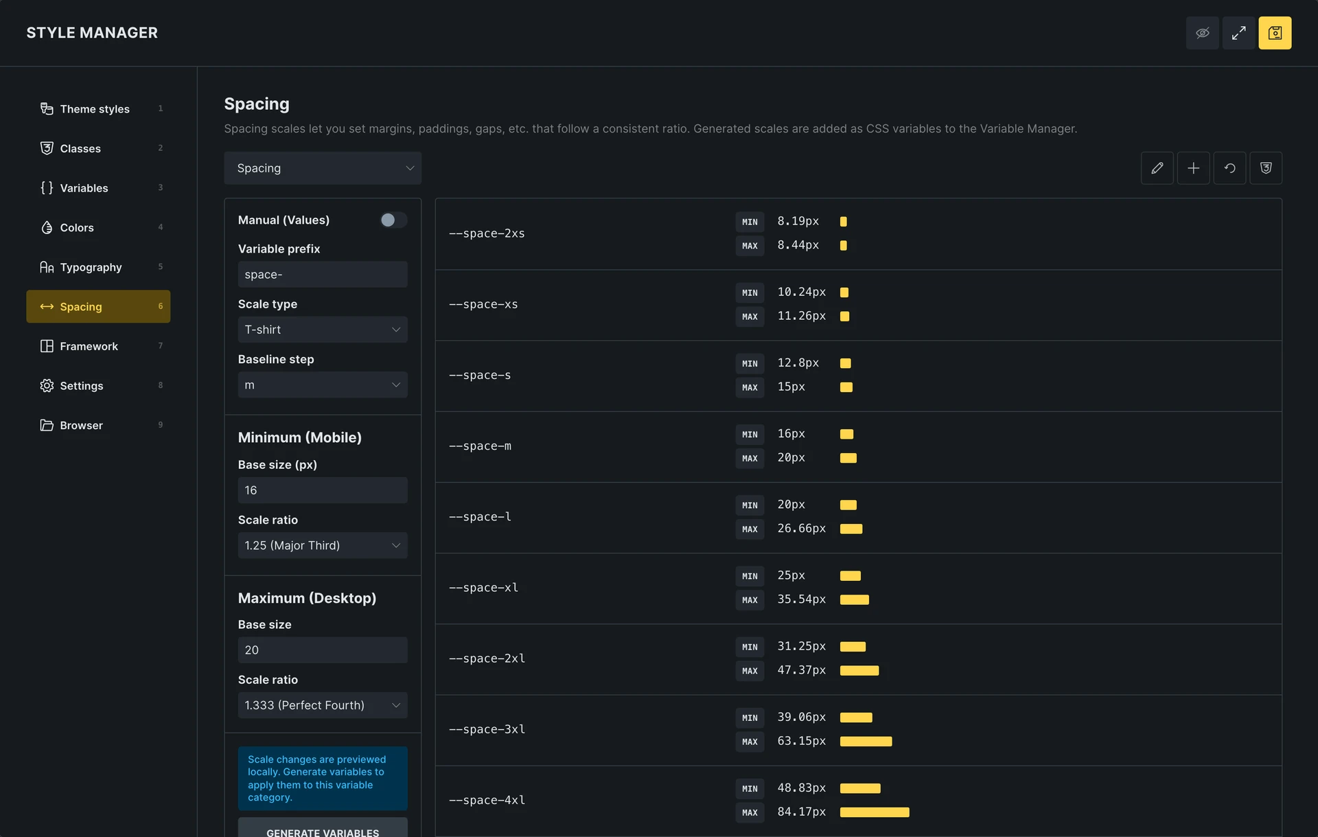
Task: Click the Browser folder icon
Action: pos(47,425)
